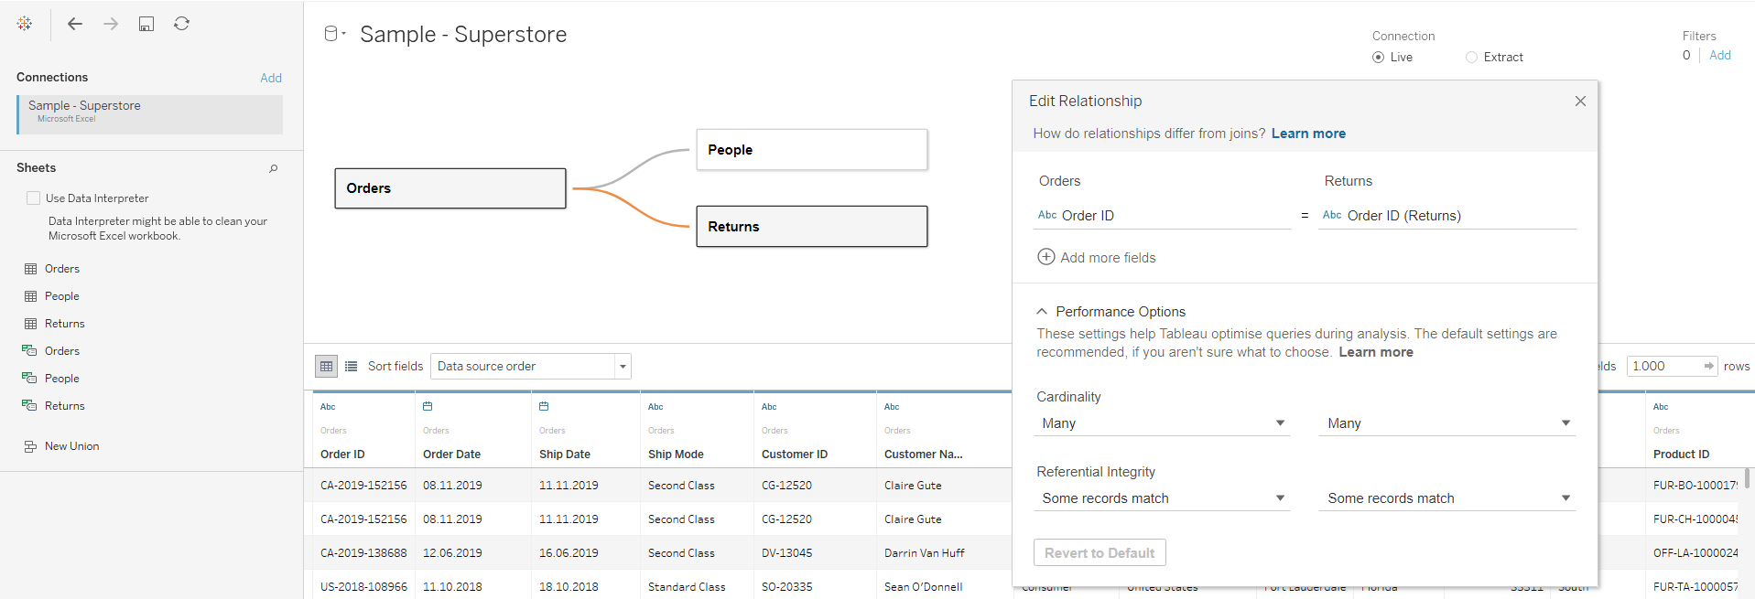1755x599 pixels.
Task: Go back with the left arrow
Action: pyautogui.click(x=75, y=24)
